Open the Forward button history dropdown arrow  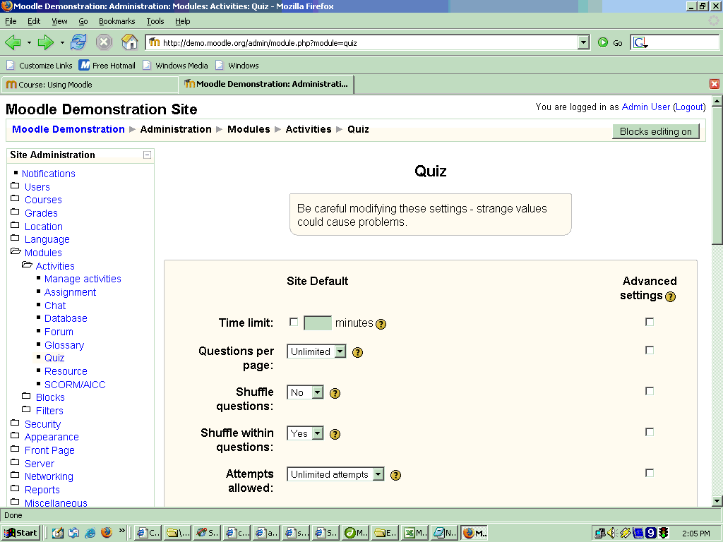[62, 42]
